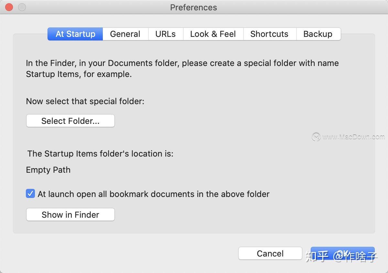Viewport: 388px width, 273px height.
Task: Switch to the At Startup tab
Action: coord(75,34)
